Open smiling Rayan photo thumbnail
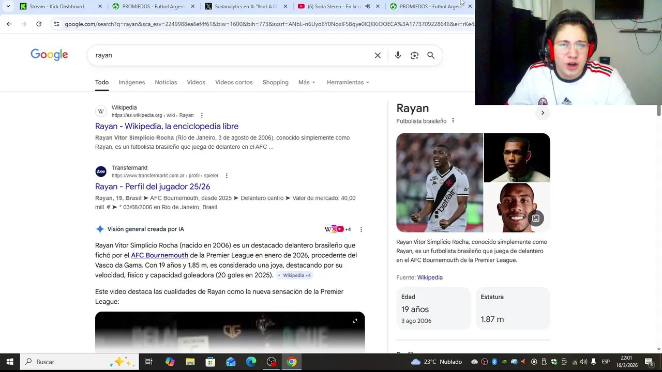Screen dimensions: 662x372 pos(517,208)
